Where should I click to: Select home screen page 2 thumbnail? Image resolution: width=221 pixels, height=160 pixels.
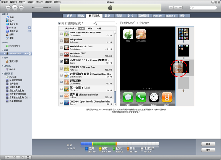pyautogui.click(x=183, y=50)
